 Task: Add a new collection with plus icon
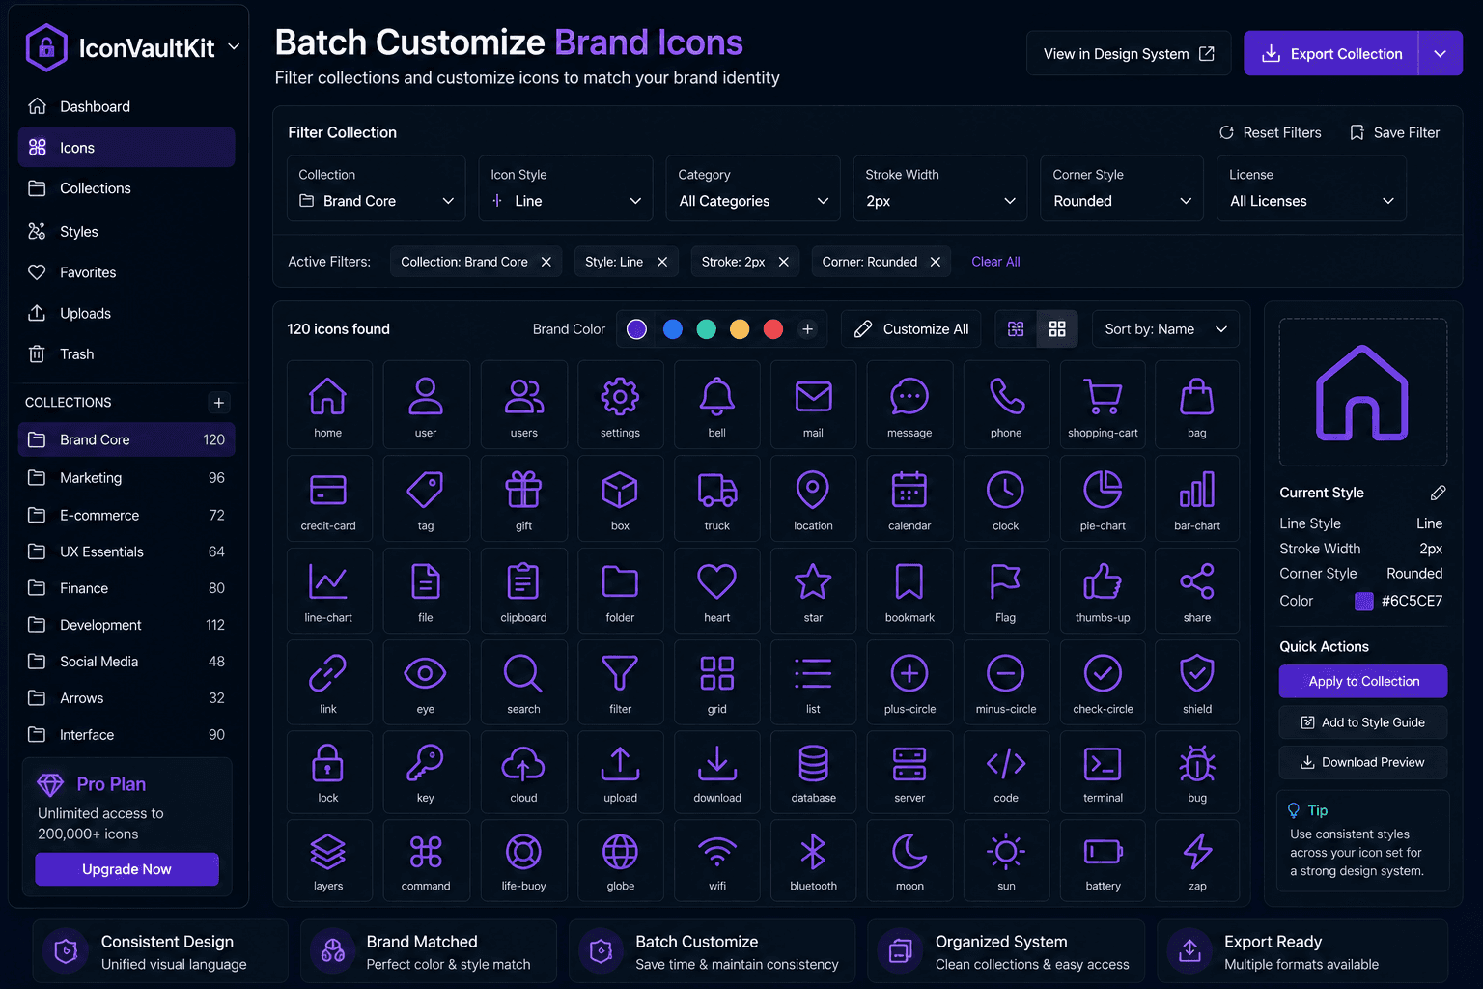[219, 403]
